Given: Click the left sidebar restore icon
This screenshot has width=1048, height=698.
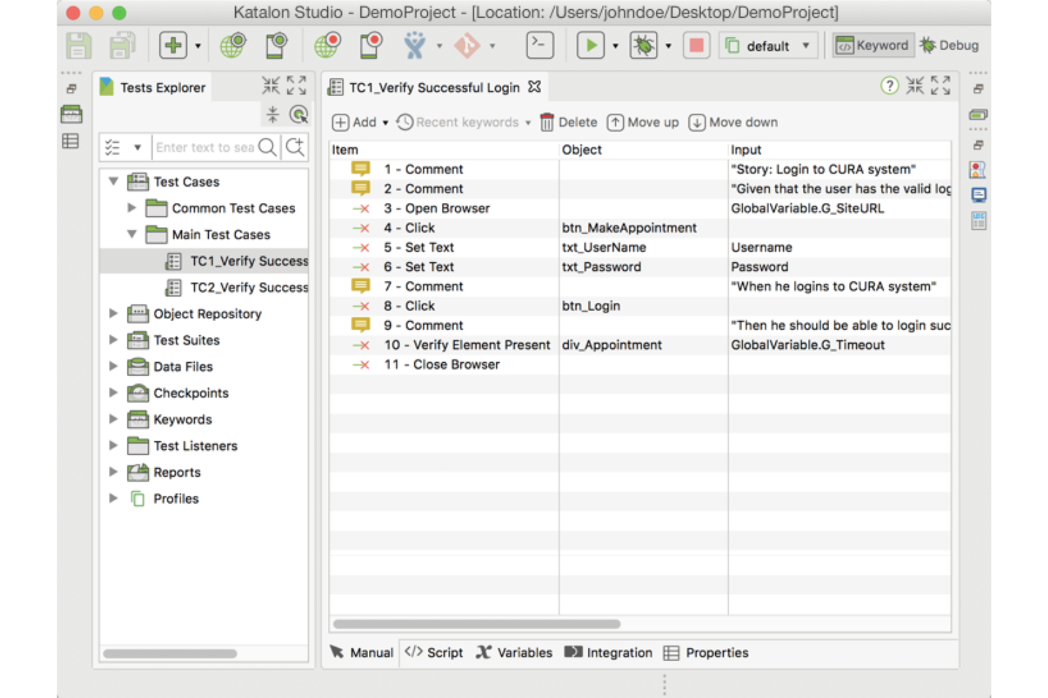Looking at the screenshot, I should pos(72,89).
